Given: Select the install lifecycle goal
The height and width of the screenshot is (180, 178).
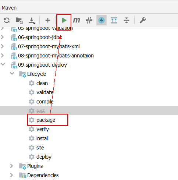Looking at the screenshot, I should (x=42, y=138).
